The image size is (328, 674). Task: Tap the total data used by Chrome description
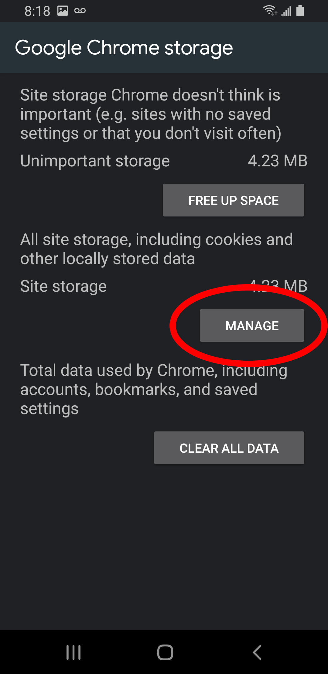pyautogui.click(x=154, y=390)
